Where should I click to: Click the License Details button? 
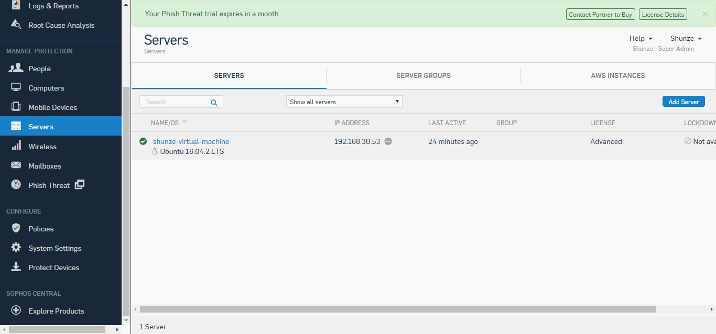coord(663,15)
